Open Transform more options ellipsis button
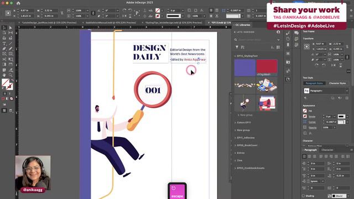Screen dimensions: 354x199 pos(348,71)
